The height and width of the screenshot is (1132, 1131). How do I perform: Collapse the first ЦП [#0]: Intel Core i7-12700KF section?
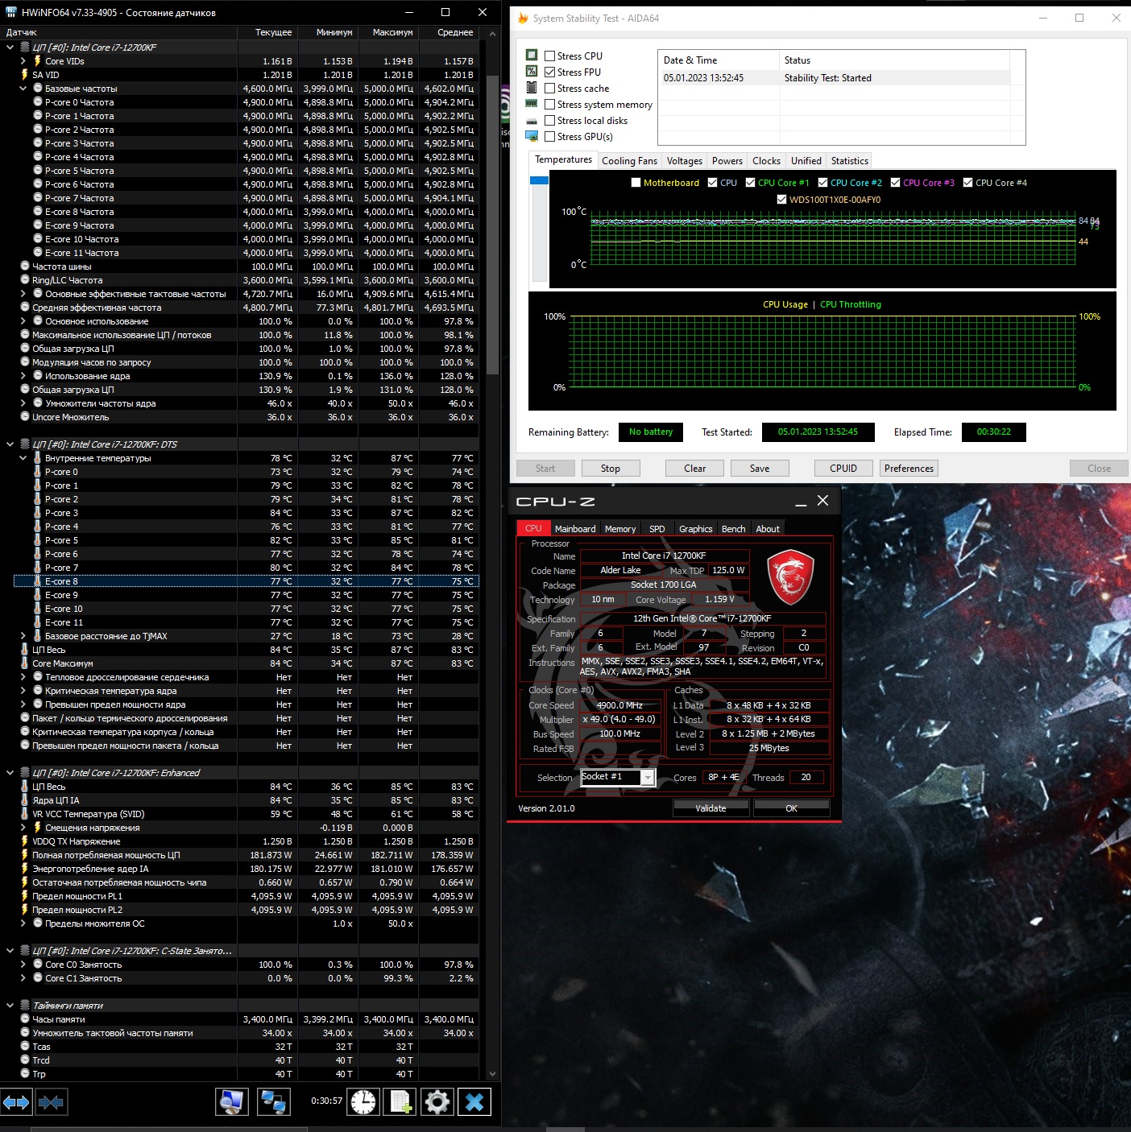pos(10,48)
